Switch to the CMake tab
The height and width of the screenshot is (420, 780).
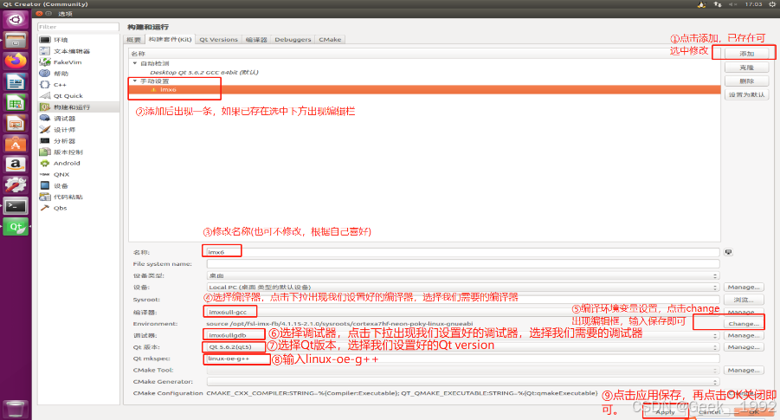330,39
